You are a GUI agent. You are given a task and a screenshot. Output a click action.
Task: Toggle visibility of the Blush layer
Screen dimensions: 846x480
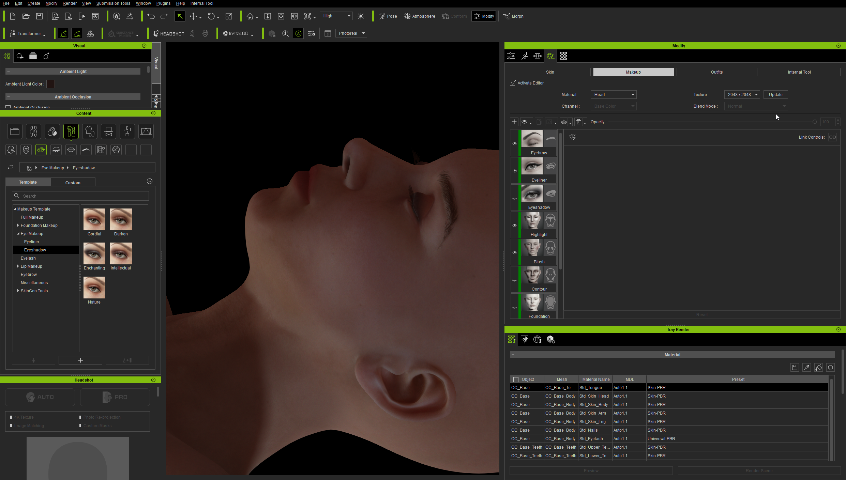tap(515, 252)
